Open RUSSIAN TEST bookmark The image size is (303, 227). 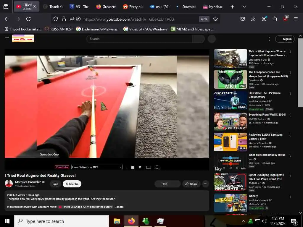click(59, 29)
